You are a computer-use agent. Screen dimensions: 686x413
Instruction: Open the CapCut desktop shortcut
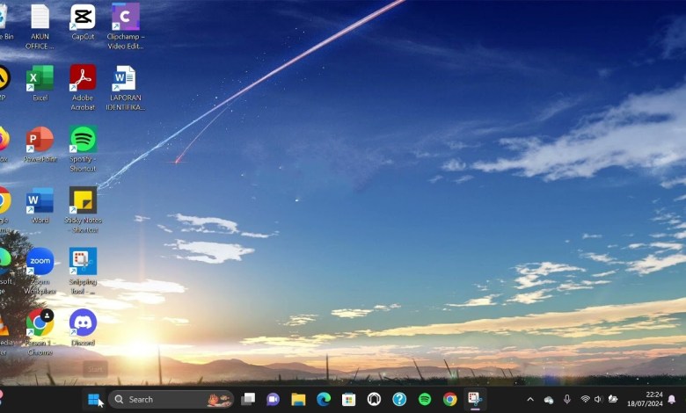tap(83, 22)
